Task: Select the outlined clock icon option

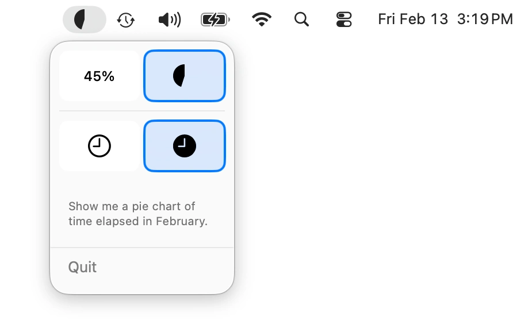Action: (98, 145)
